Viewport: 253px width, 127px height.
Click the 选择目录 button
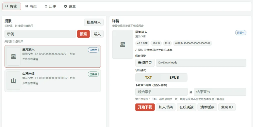[x=145, y=63]
